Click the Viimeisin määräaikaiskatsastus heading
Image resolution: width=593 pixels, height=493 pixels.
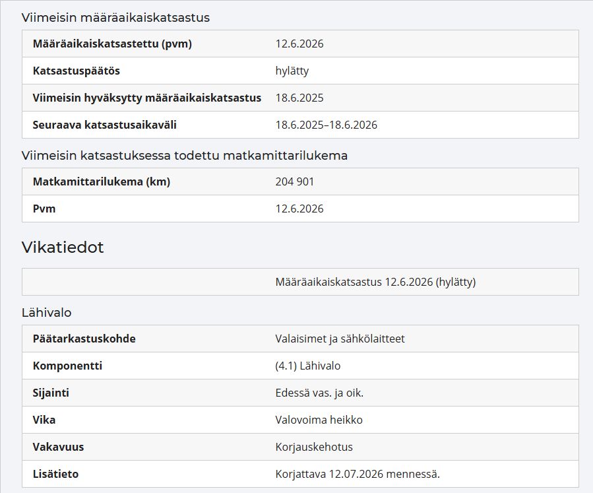(115, 17)
